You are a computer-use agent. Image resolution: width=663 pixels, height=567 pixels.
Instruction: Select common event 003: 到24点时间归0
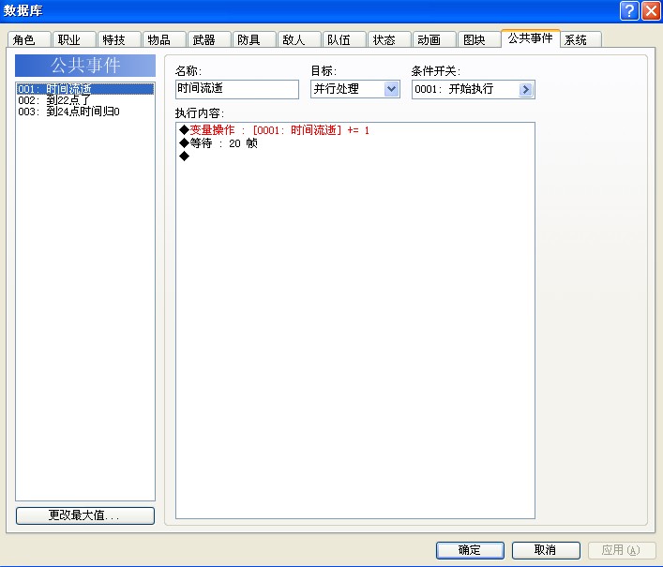point(85,112)
